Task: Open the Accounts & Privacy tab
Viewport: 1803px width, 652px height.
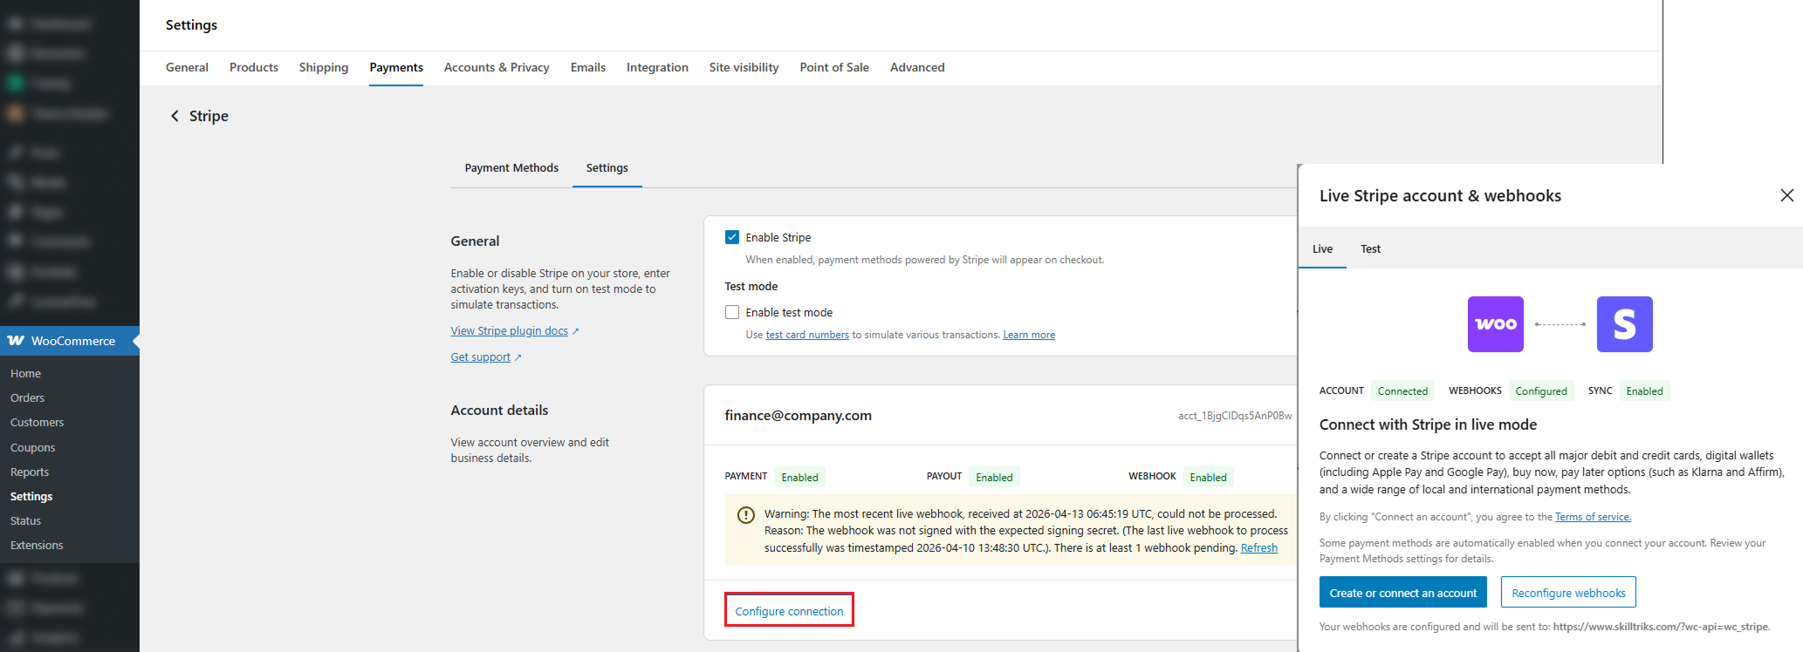Action: coord(497,67)
